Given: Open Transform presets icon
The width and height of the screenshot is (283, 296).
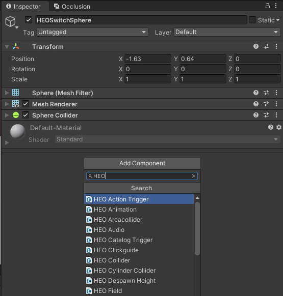Looking at the screenshot, I should 266,46.
